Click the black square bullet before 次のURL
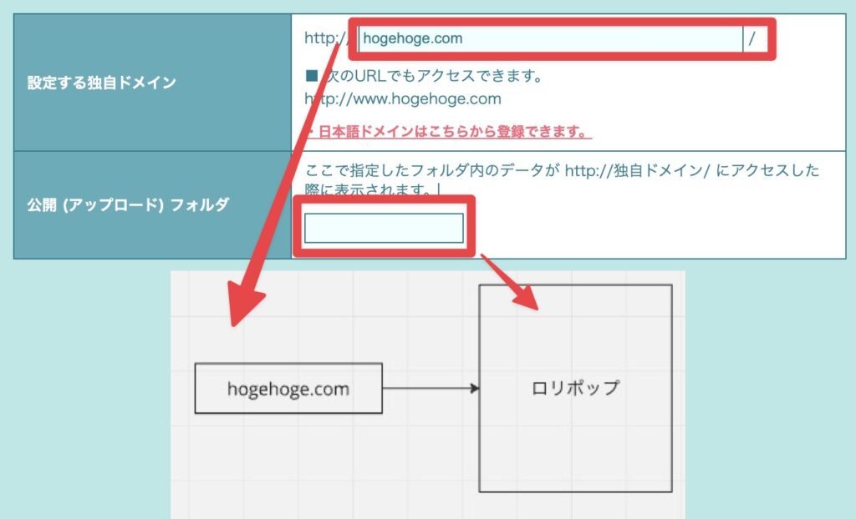856x519 pixels. click(312, 77)
